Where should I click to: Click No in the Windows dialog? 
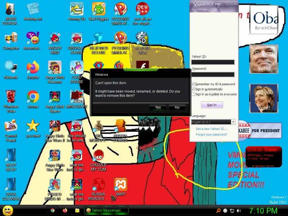[x=177, y=107]
